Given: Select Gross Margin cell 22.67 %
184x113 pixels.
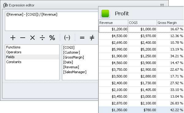Looking at the screenshot, I should coord(170,70).
